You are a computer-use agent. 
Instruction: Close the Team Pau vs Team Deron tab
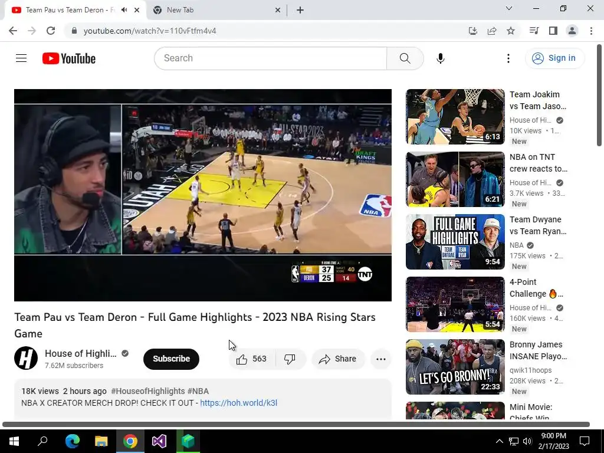(137, 10)
